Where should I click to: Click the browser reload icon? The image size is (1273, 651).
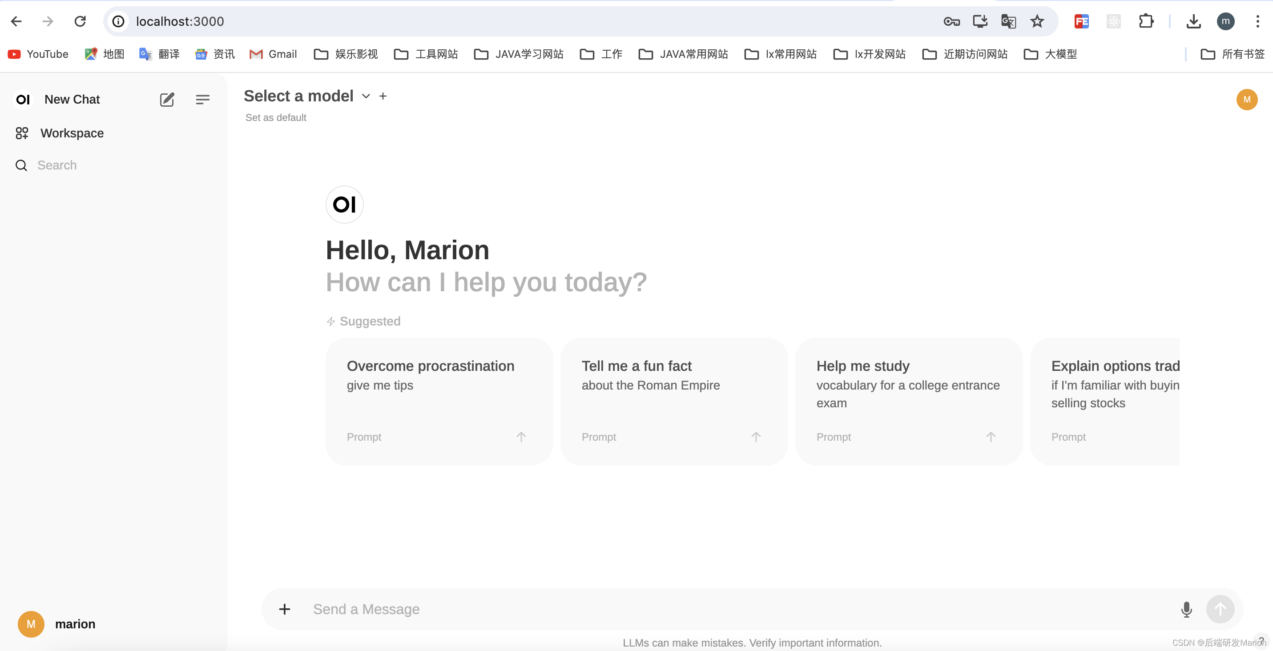[80, 21]
